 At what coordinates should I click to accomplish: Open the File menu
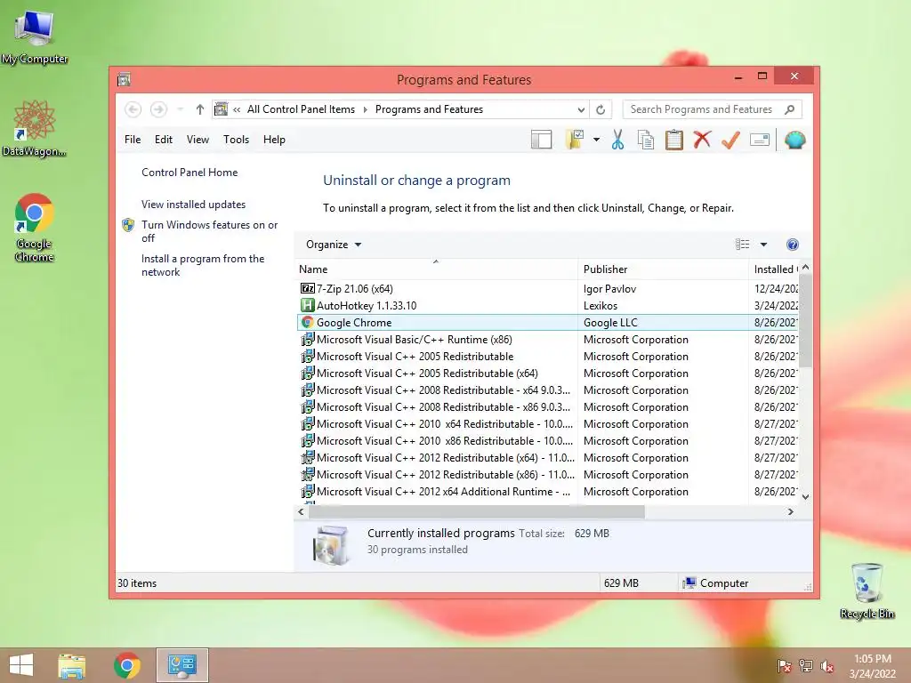click(133, 140)
